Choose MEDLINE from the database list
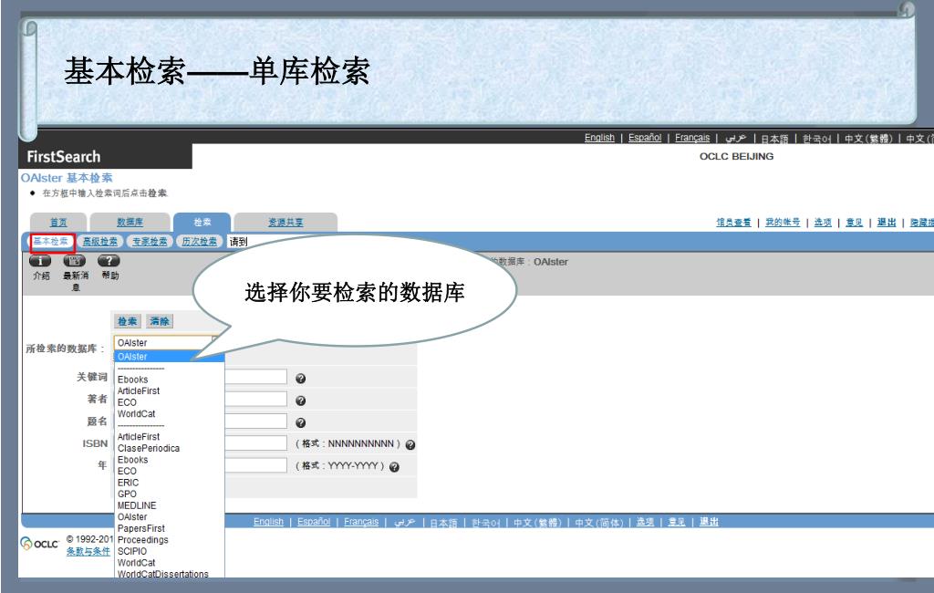 [x=137, y=505]
